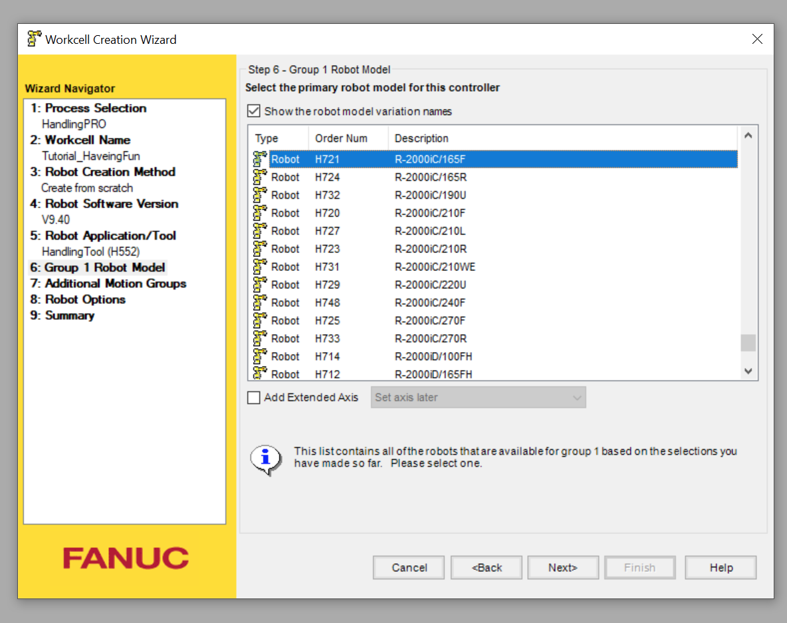Click the V9.40 software version value
This screenshot has height=623, width=787.
(56, 220)
